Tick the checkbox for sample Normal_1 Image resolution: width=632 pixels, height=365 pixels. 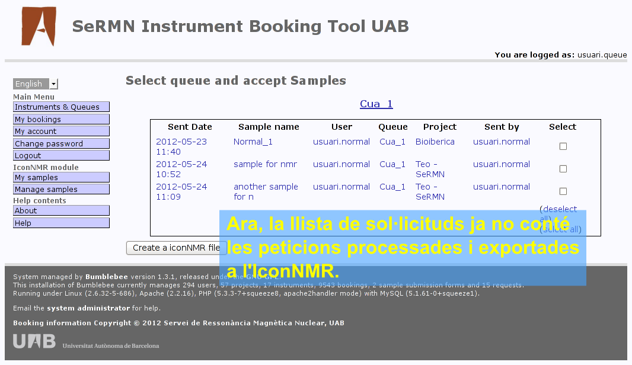563,146
